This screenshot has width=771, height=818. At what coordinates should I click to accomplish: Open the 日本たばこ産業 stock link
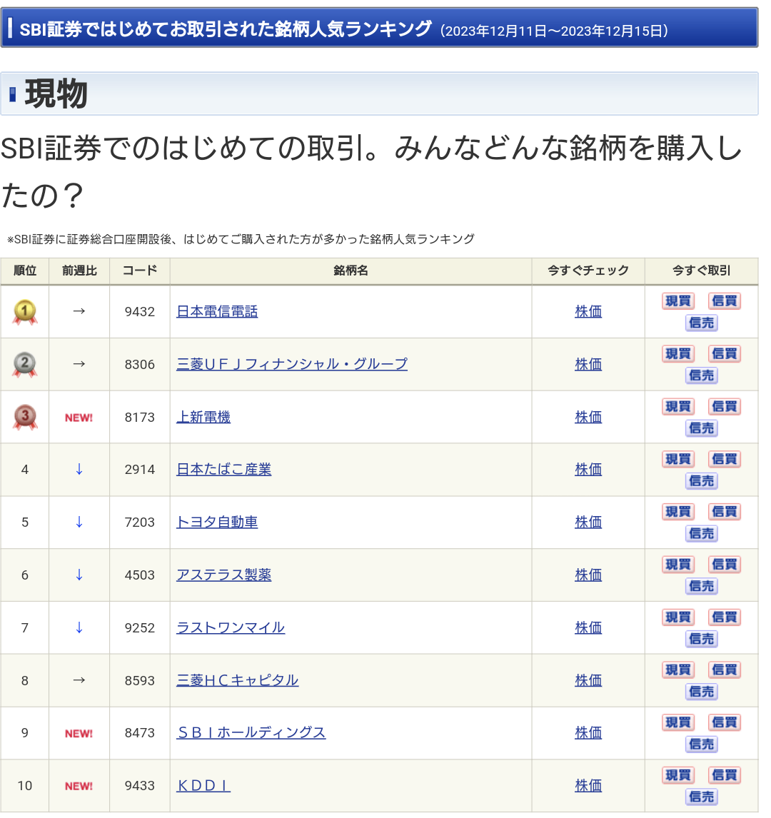tap(223, 470)
